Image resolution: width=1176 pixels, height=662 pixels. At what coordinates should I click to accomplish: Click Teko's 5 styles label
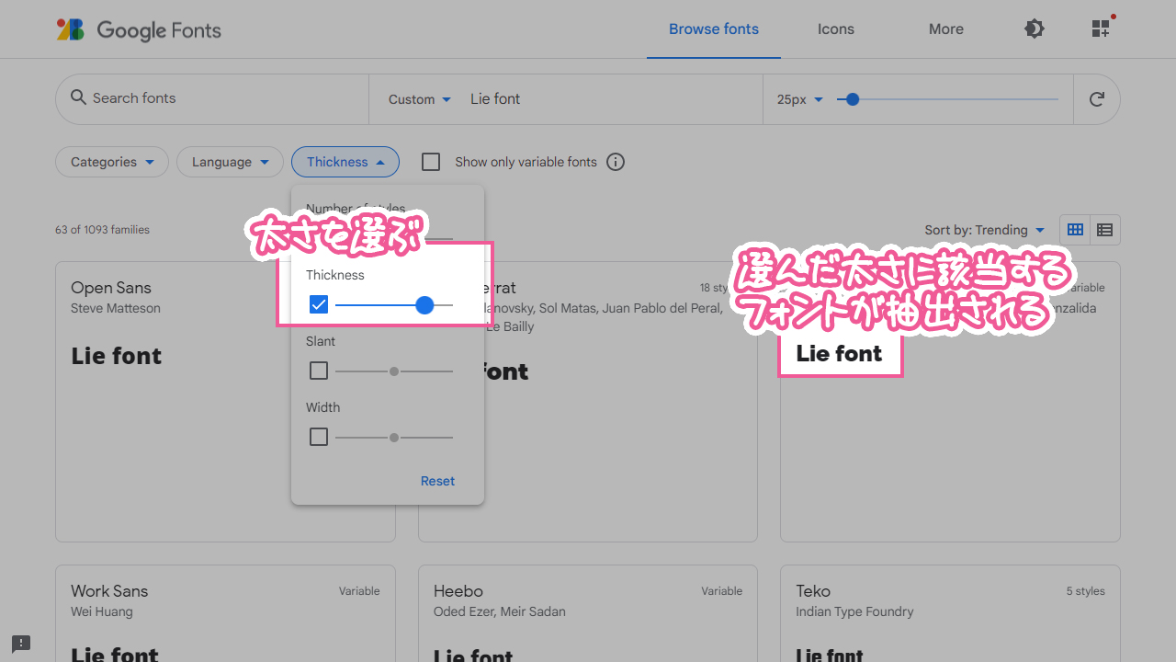(x=1085, y=591)
